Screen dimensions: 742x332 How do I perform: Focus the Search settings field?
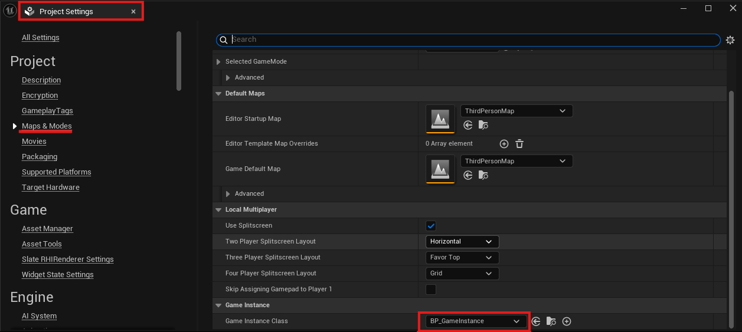point(468,40)
